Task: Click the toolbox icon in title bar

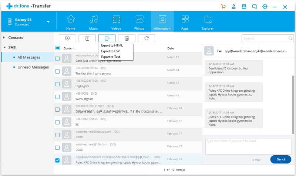Action: pyautogui.click(x=244, y=7)
